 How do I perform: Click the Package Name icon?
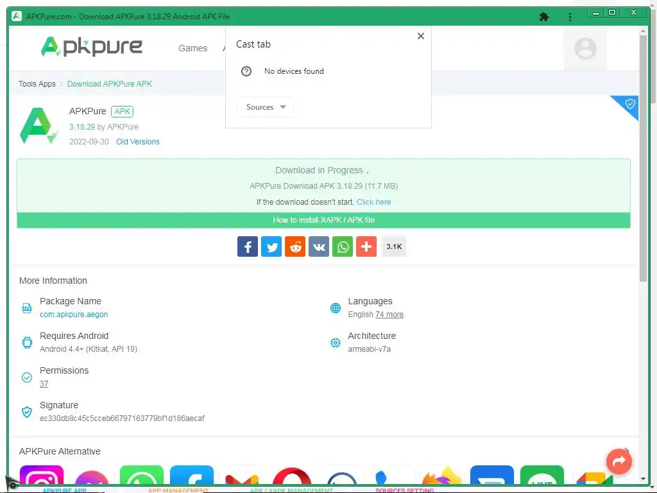(27, 308)
